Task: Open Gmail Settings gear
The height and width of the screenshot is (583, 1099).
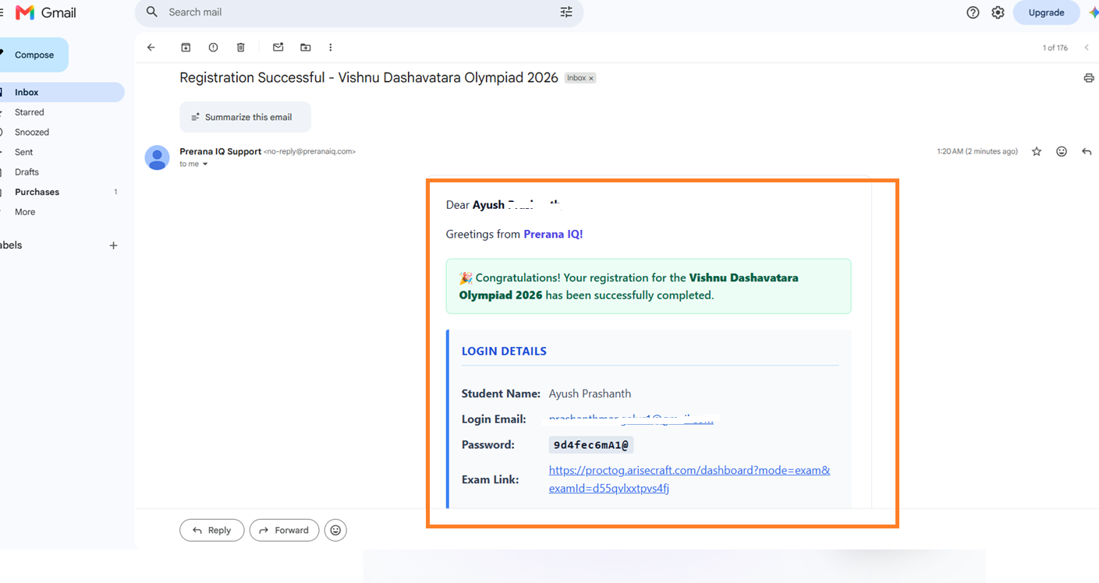Action: [x=998, y=12]
